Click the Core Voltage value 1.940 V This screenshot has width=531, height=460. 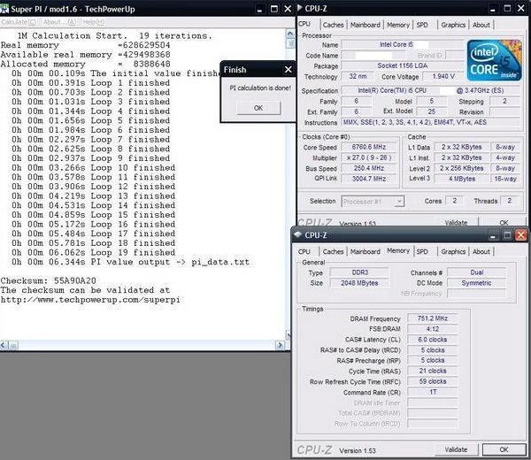(443, 76)
